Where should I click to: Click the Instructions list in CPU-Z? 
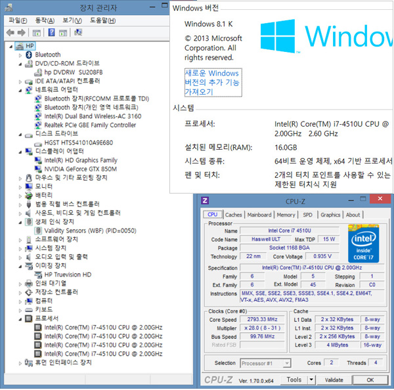click(312, 297)
